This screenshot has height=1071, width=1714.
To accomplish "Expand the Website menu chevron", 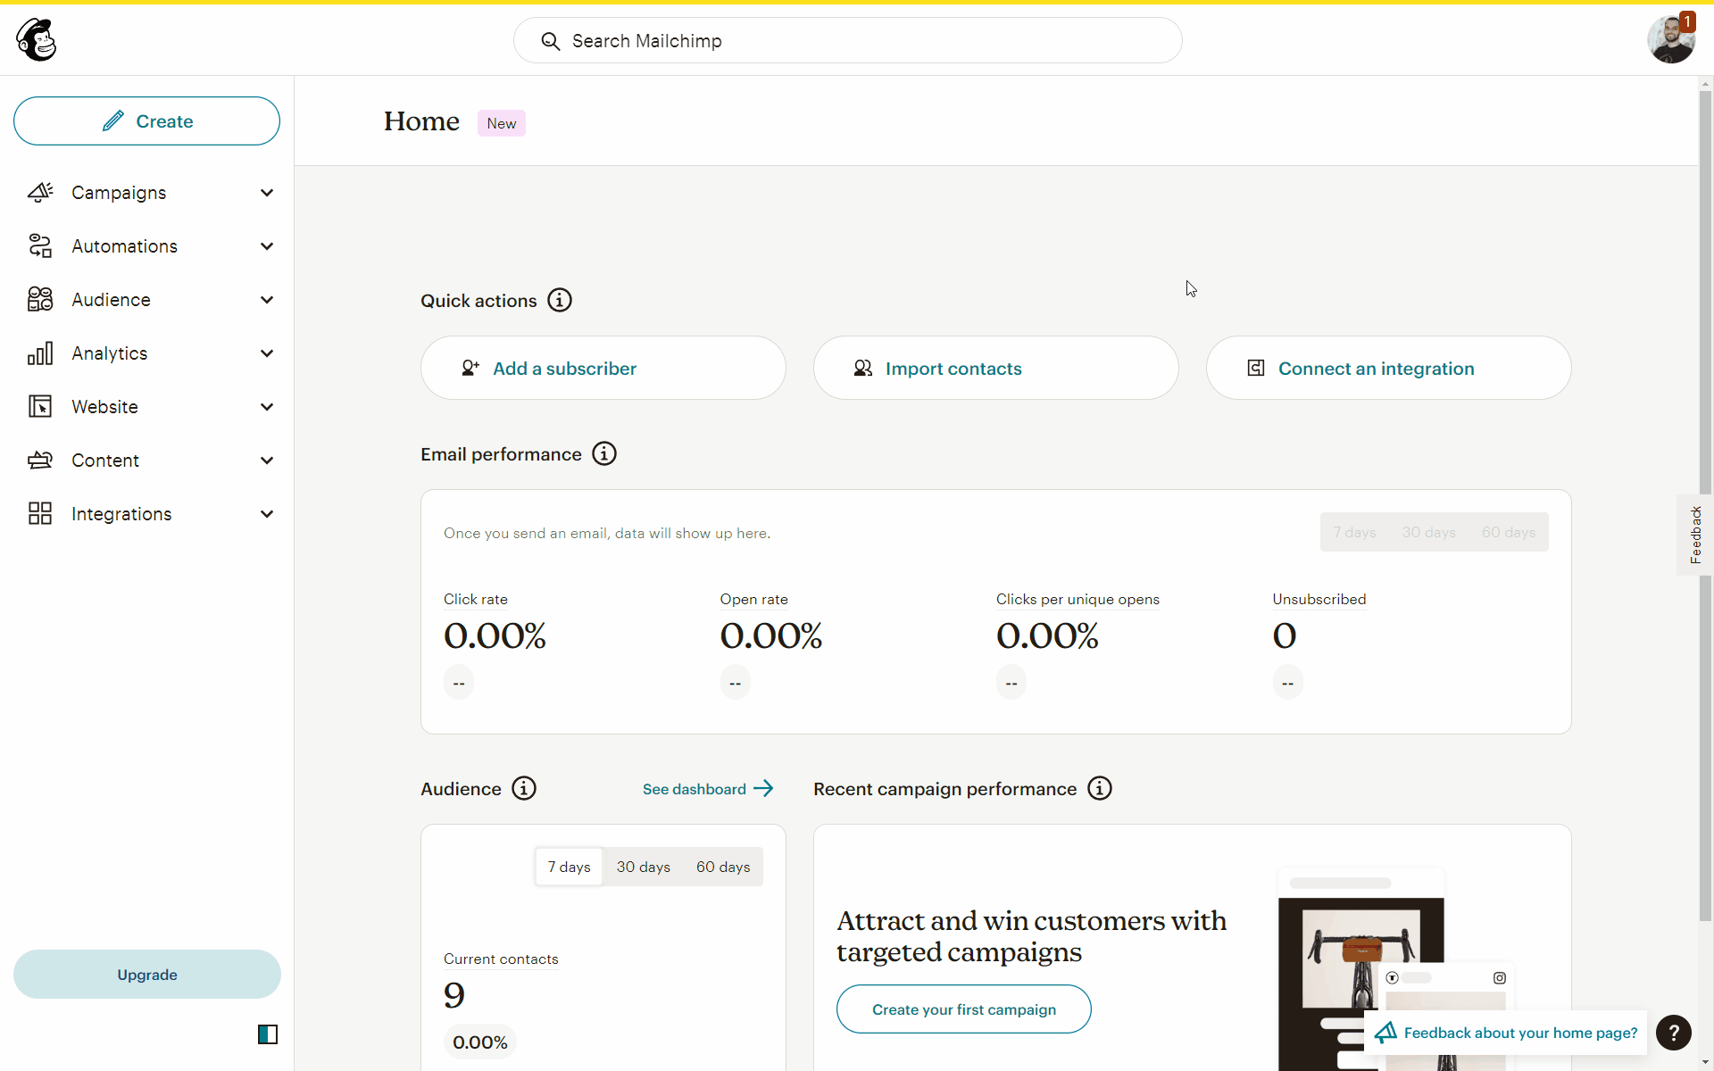I will [x=267, y=407].
